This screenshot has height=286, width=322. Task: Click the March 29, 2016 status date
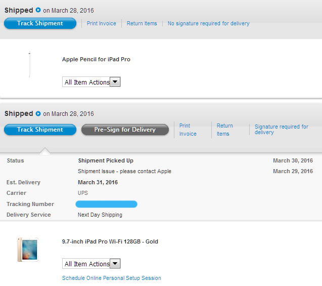click(293, 171)
